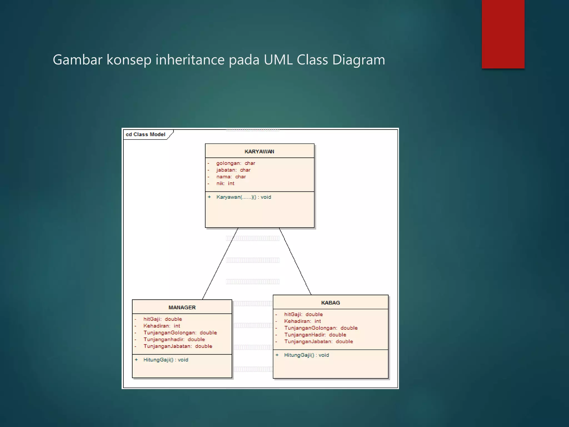Click MANAGER's HitungGaji() : void method

(x=166, y=360)
